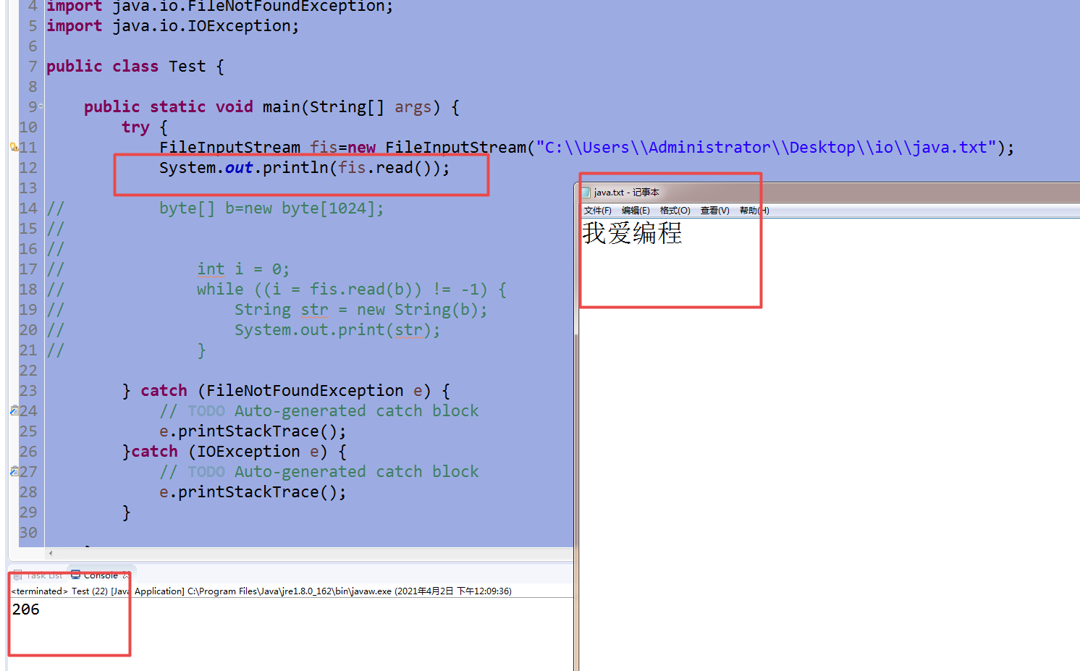The height and width of the screenshot is (671, 1080).
Task: Click the text 我爱编程 in Notepad
Action: click(x=632, y=233)
